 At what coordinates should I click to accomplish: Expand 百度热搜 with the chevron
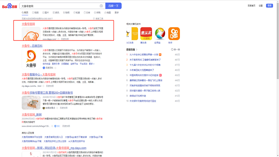(137, 50)
